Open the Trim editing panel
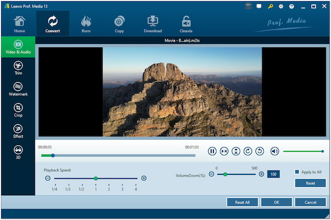The image size is (331, 220). coord(18,68)
